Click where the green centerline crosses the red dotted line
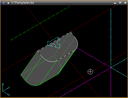Viewport: 128px width, 98px height. point(40,23)
